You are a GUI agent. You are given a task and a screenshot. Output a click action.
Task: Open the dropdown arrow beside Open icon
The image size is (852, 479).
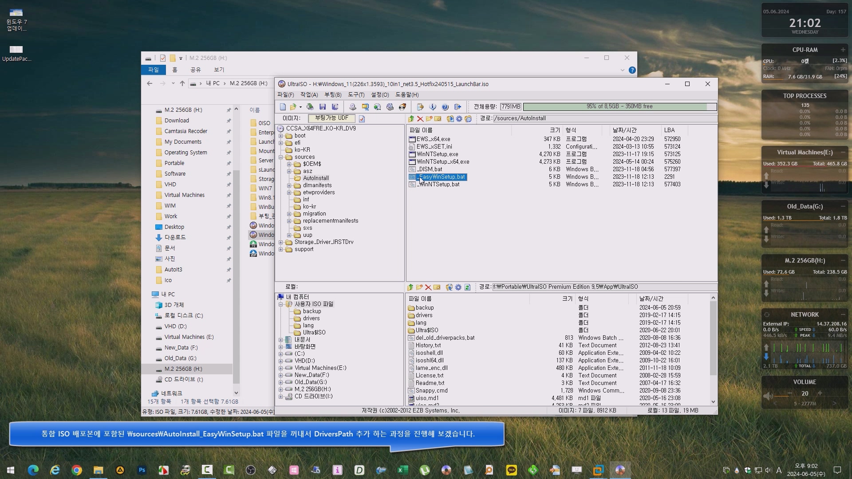pyautogui.click(x=300, y=107)
